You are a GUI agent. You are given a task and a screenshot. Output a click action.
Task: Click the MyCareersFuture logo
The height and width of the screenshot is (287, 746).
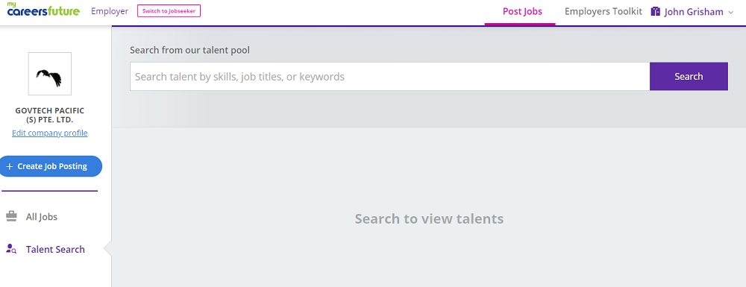pyautogui.click(x=43, y=10)
